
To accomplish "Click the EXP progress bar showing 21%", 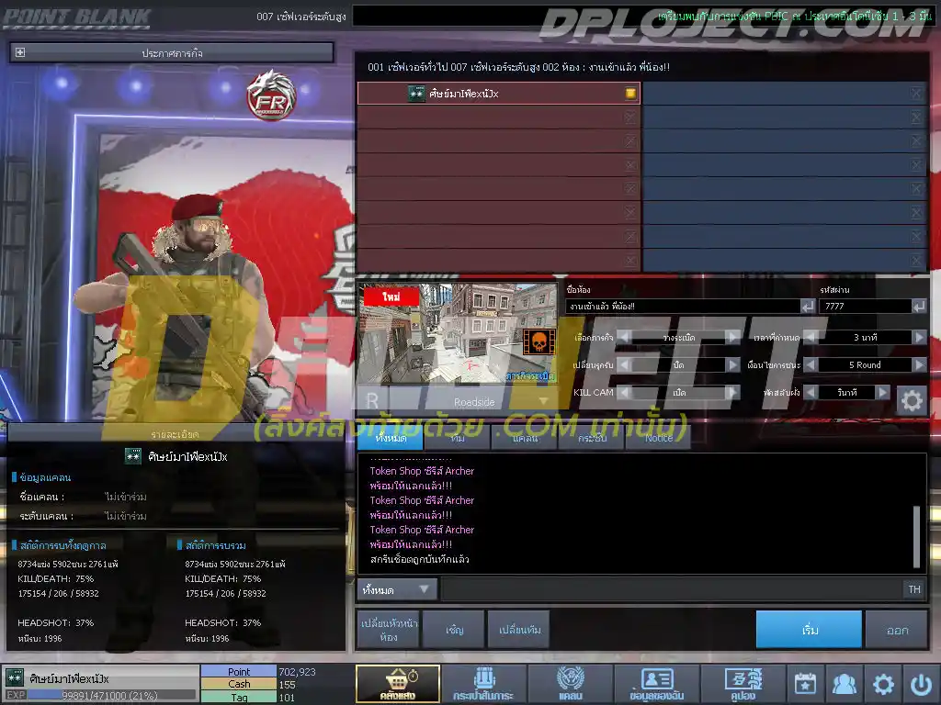I will pyautogui.click(x=111, y=695).
